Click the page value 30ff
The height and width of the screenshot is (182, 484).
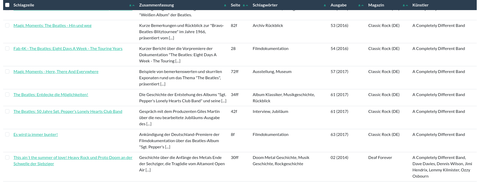pos(234,157)
